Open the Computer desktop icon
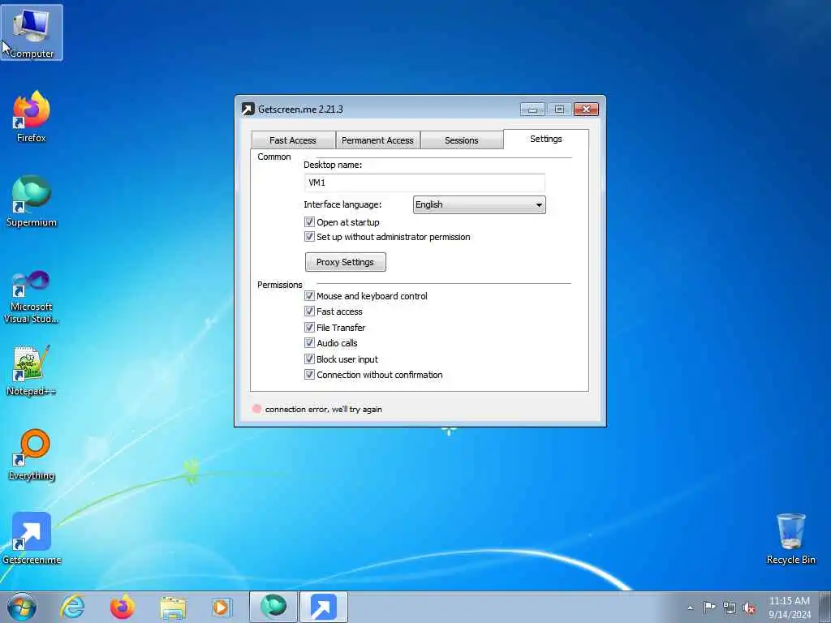Viewport: 831px width, 623px height. [32, 32]
